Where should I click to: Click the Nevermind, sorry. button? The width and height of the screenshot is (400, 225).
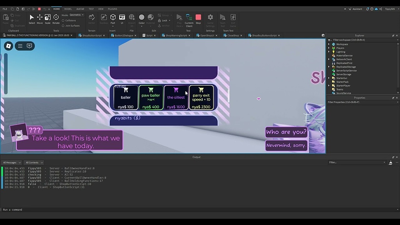[286, 145]
